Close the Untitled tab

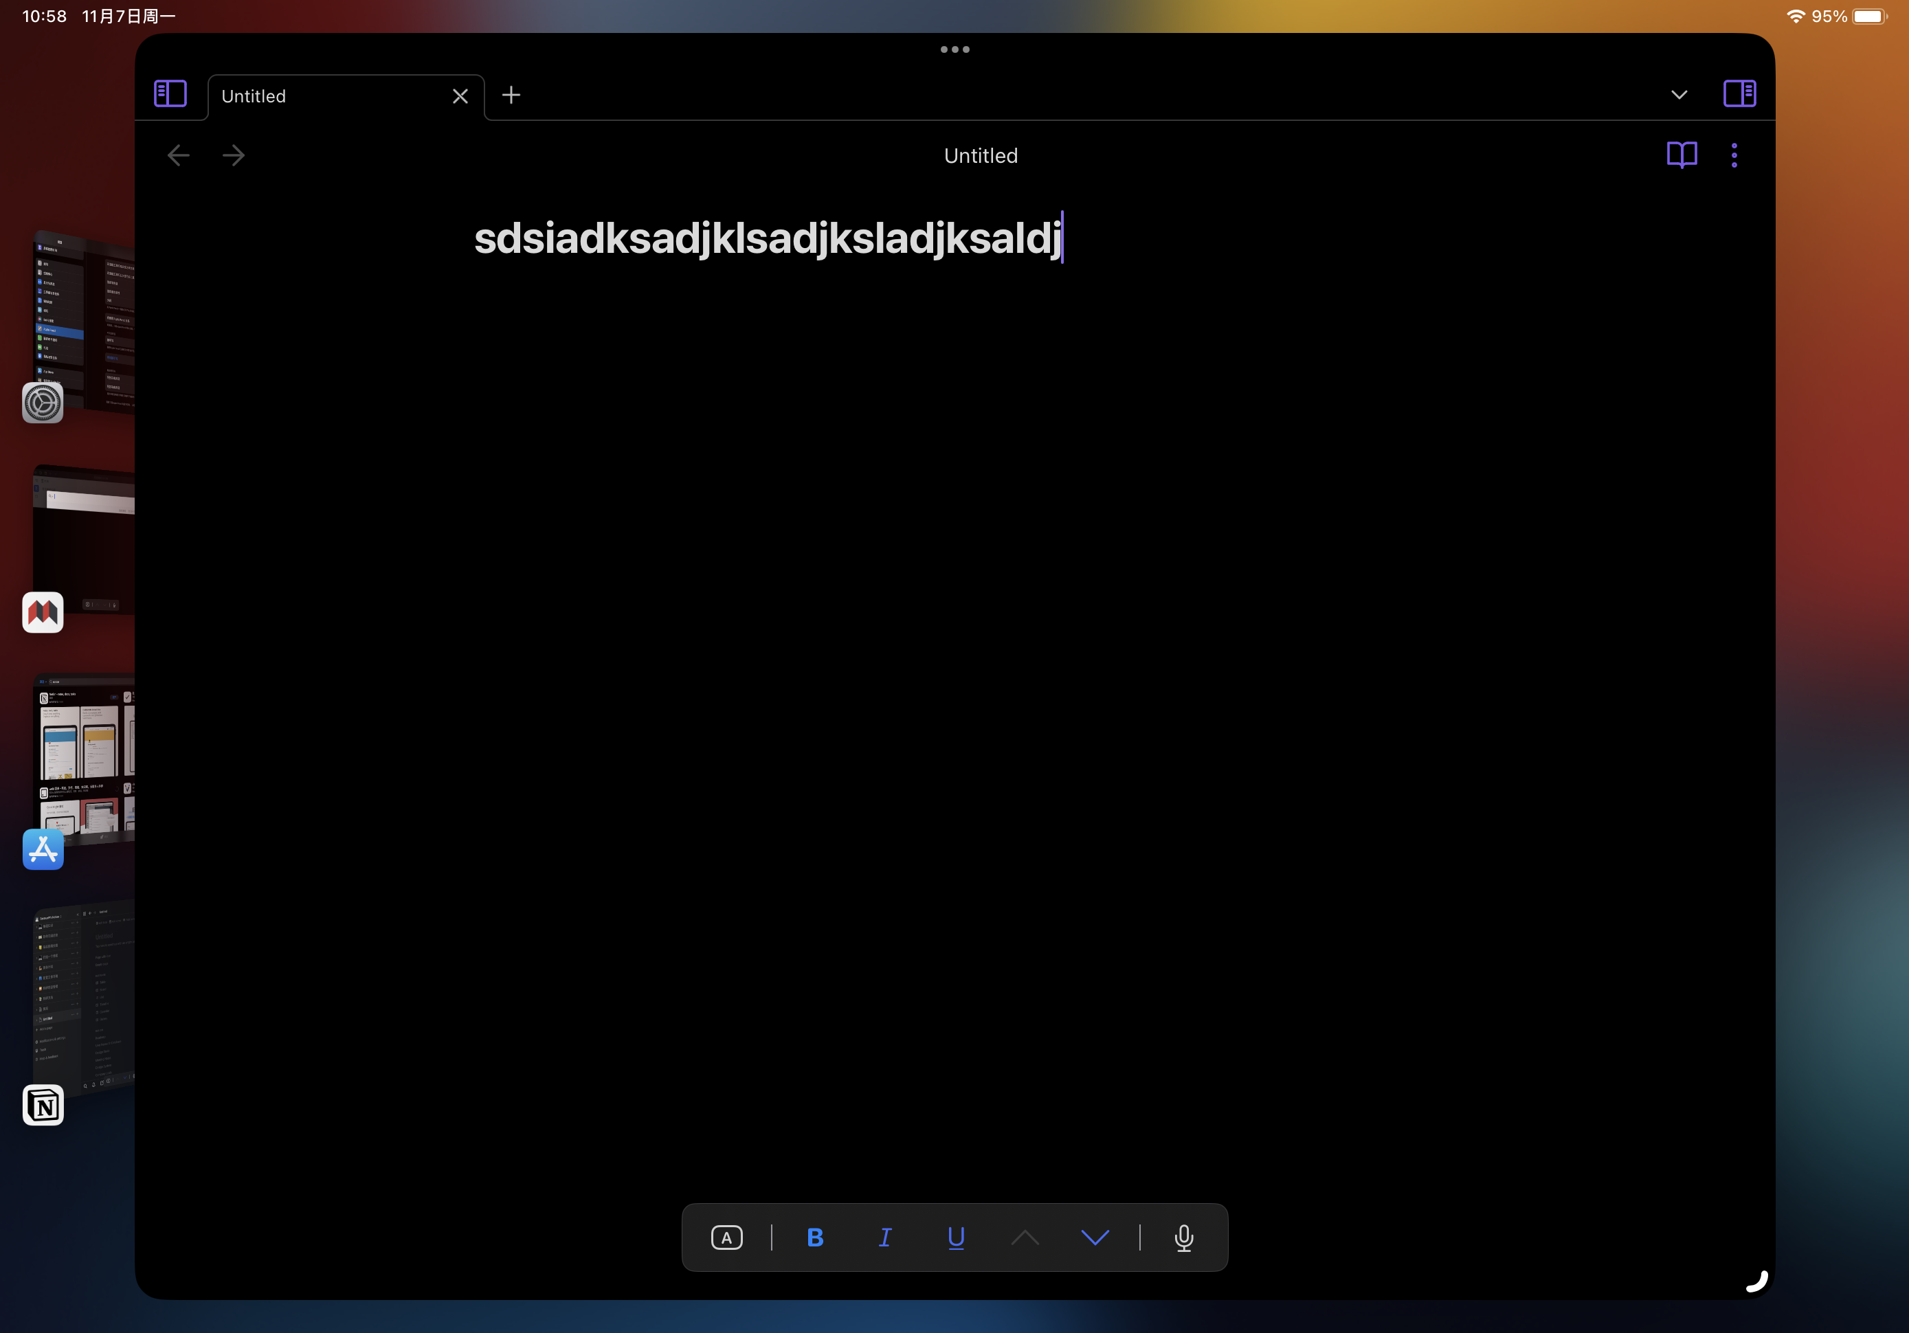coord(460,96)
